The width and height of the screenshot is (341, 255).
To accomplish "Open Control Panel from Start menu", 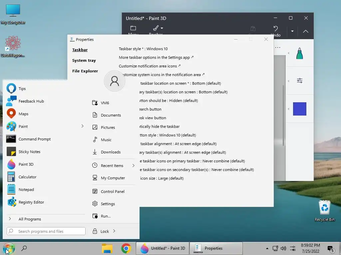I will [x=113, y=192].
